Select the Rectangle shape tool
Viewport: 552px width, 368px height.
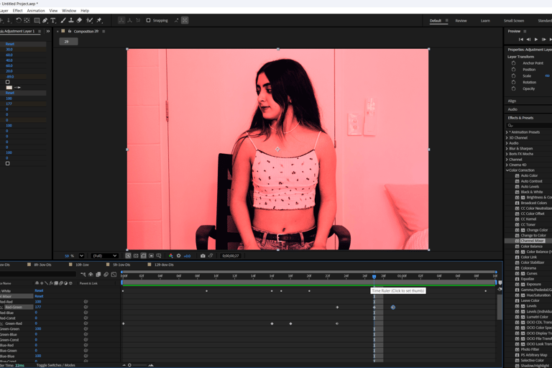click(x=37, y=20)
